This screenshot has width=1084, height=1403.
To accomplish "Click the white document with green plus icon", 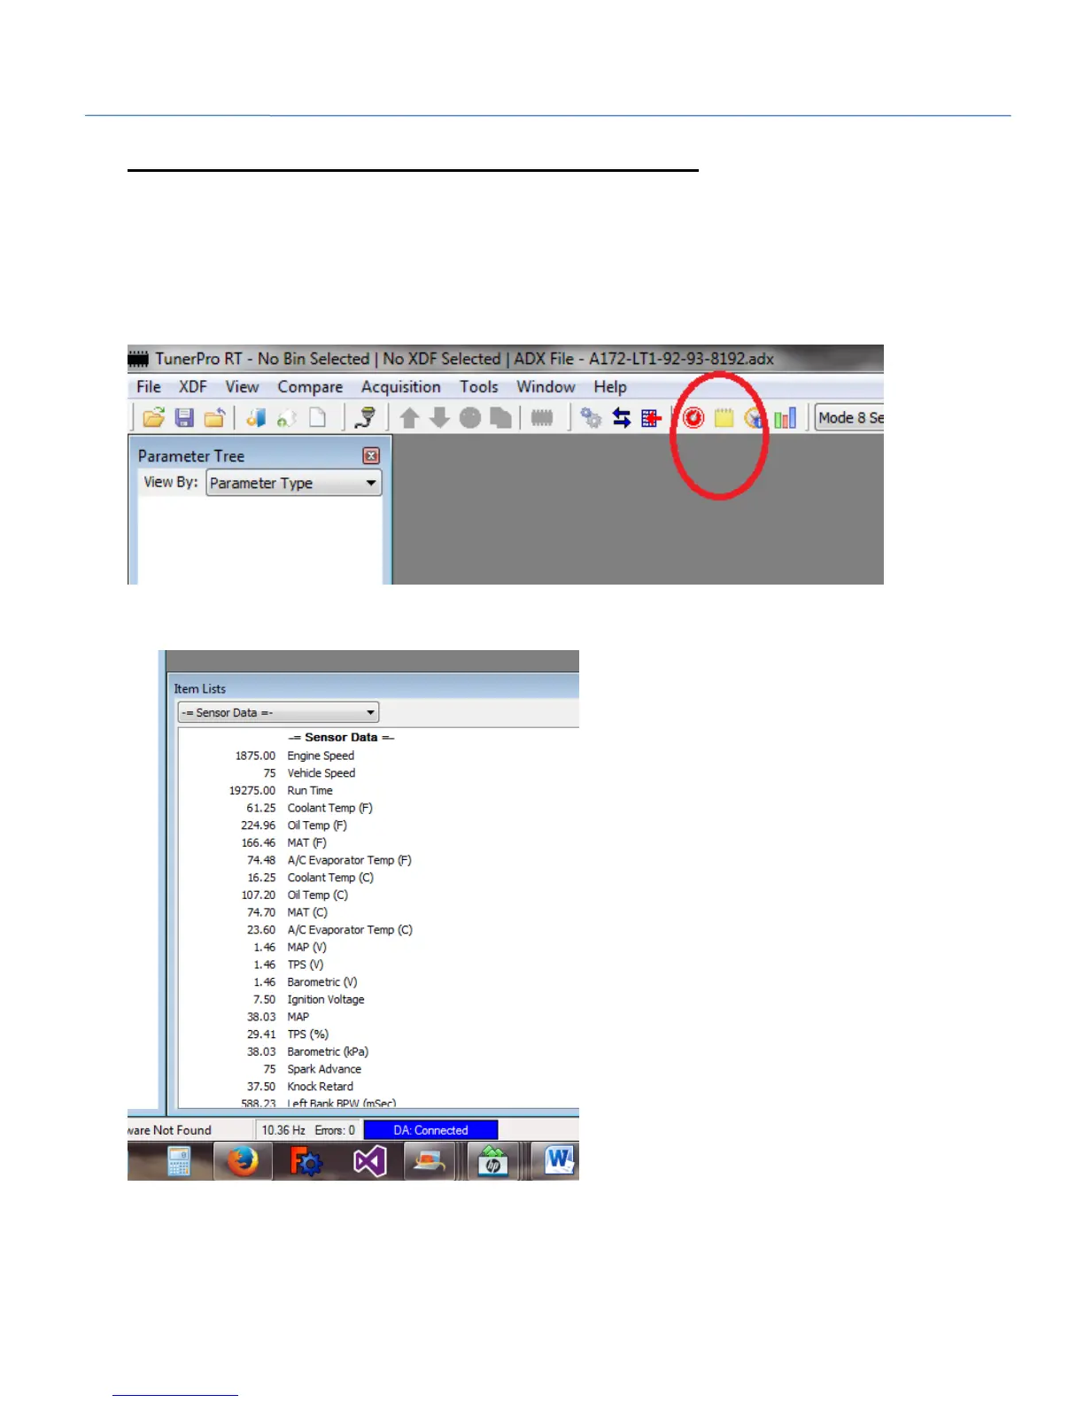I will tap(286, 418).
